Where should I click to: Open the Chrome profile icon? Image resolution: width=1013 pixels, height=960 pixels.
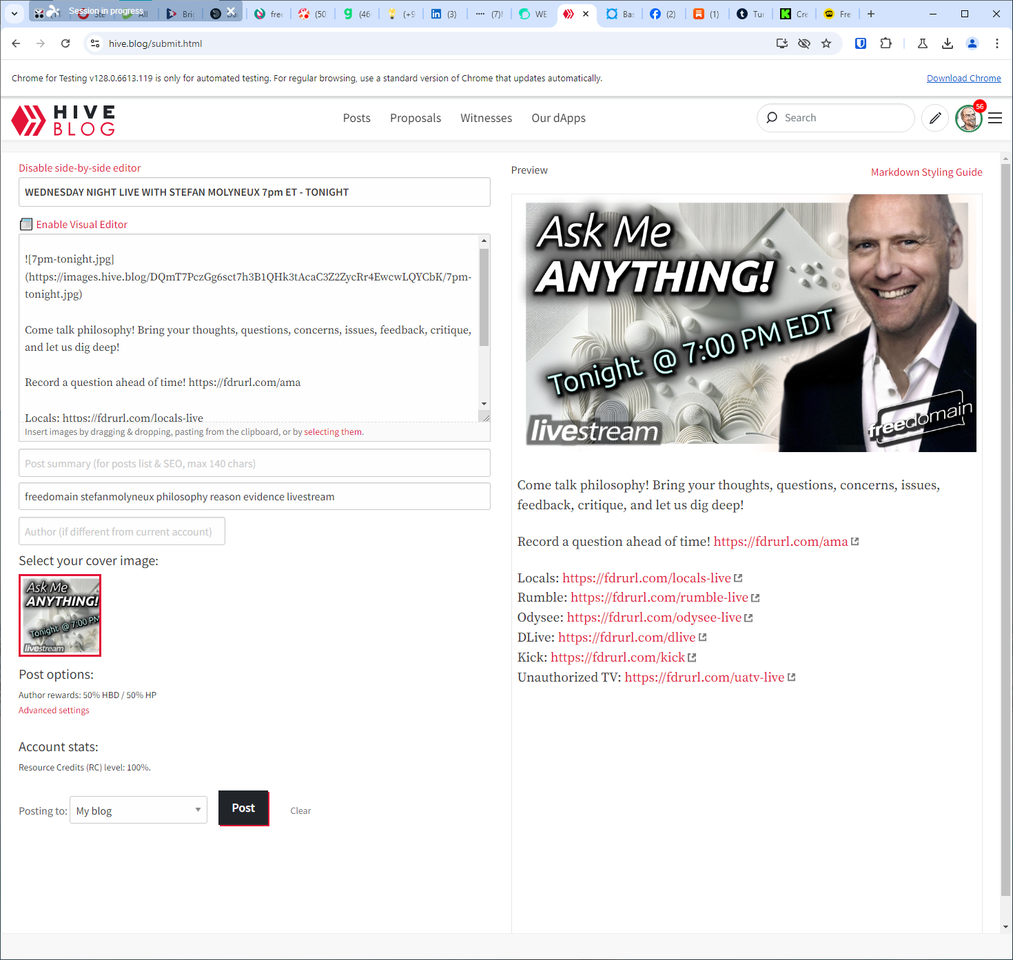[x=972, y=43]
